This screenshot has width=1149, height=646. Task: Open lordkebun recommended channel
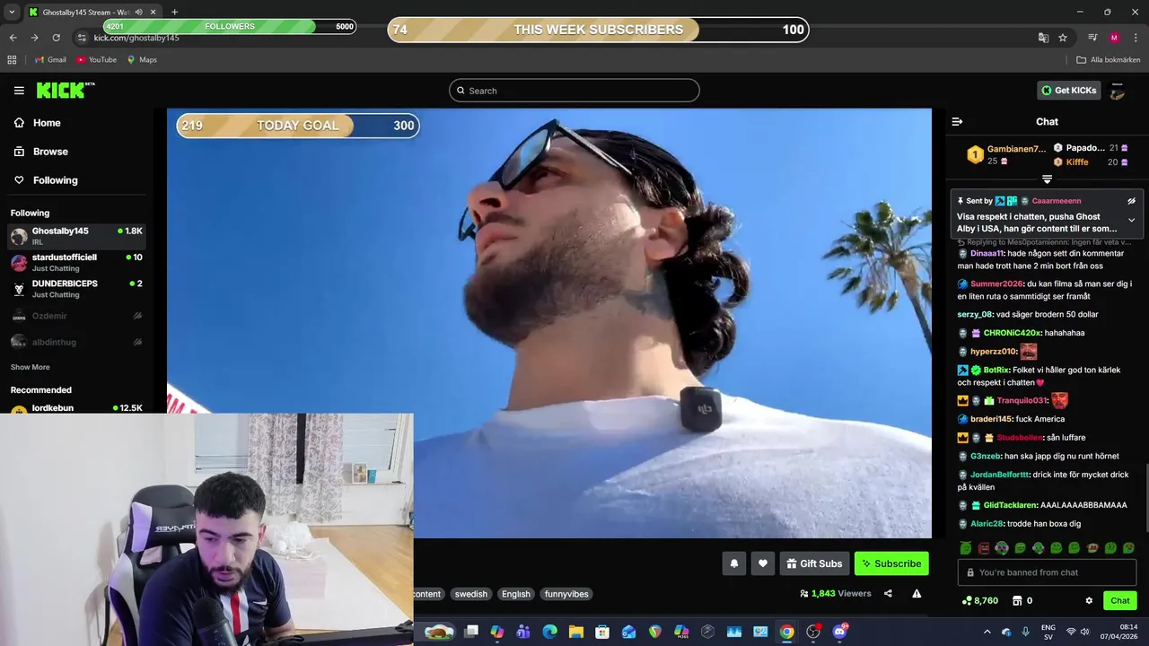point(76,408)
